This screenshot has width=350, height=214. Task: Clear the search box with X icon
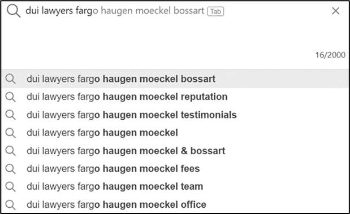(335, 11)
